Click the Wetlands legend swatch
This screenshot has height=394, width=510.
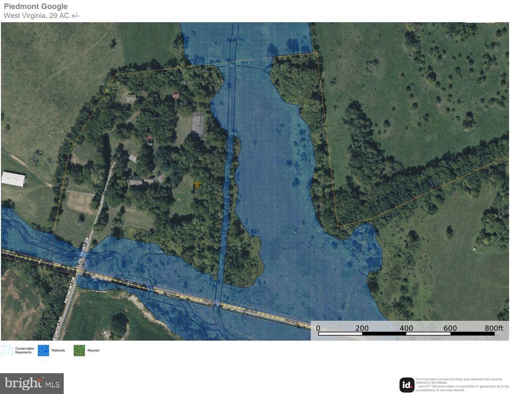43,351
